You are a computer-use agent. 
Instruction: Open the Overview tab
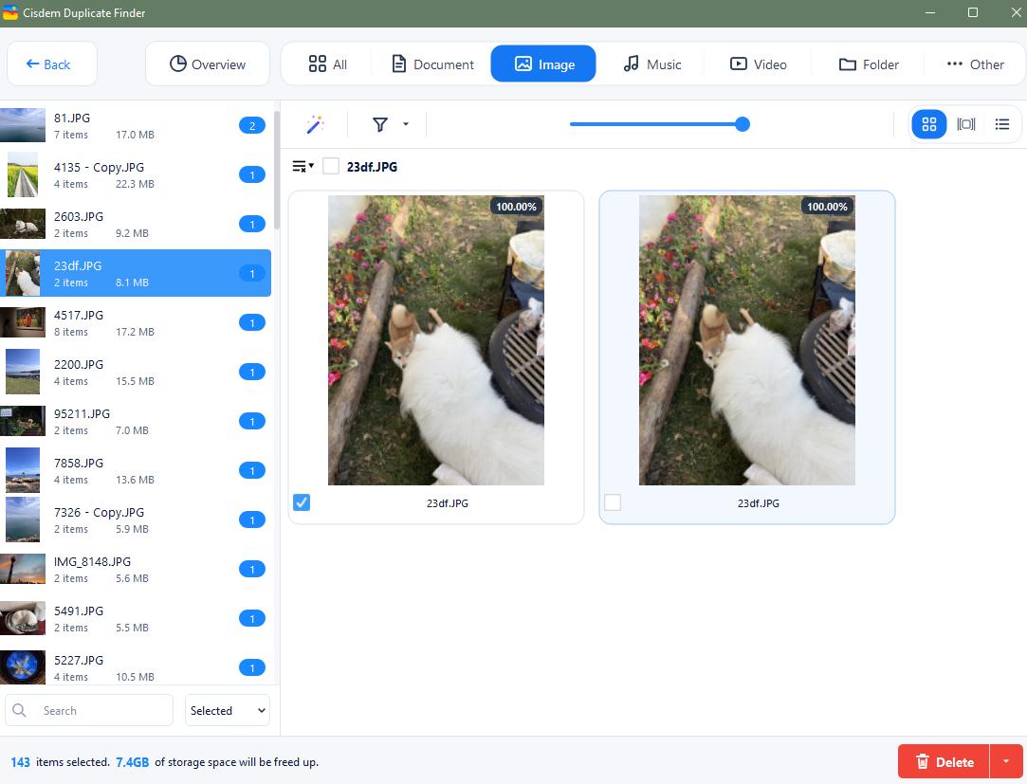(208, 64)
